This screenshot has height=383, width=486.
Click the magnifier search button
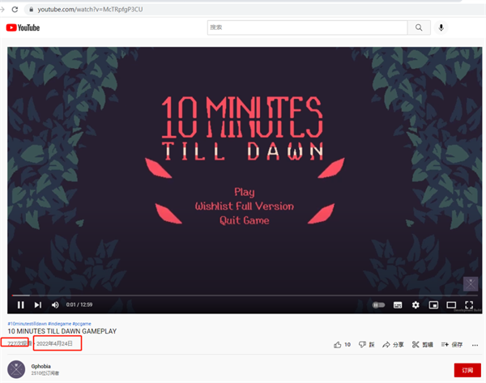click(x=419, y=28)
